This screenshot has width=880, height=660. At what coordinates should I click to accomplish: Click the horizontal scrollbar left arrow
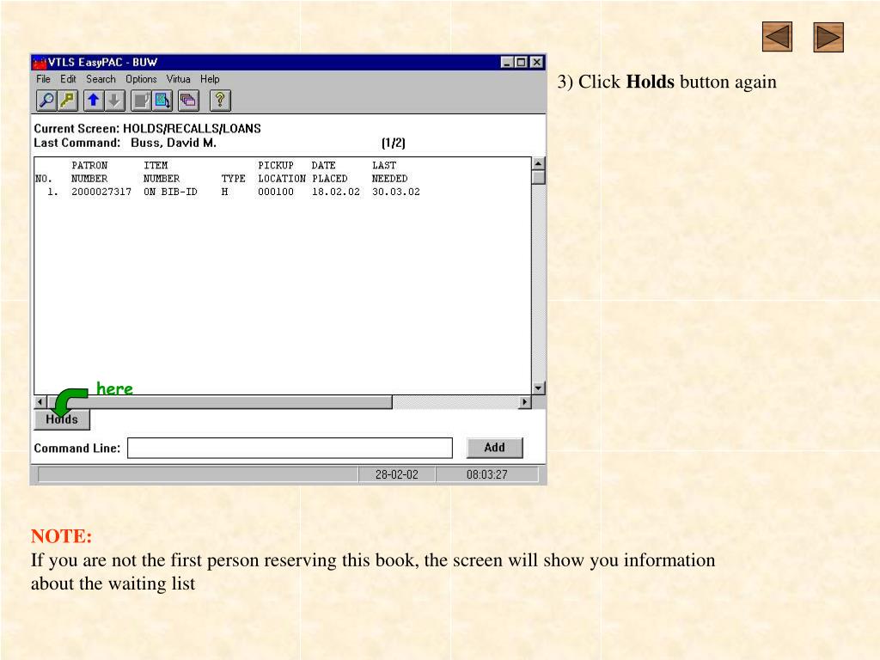[40, 402]
